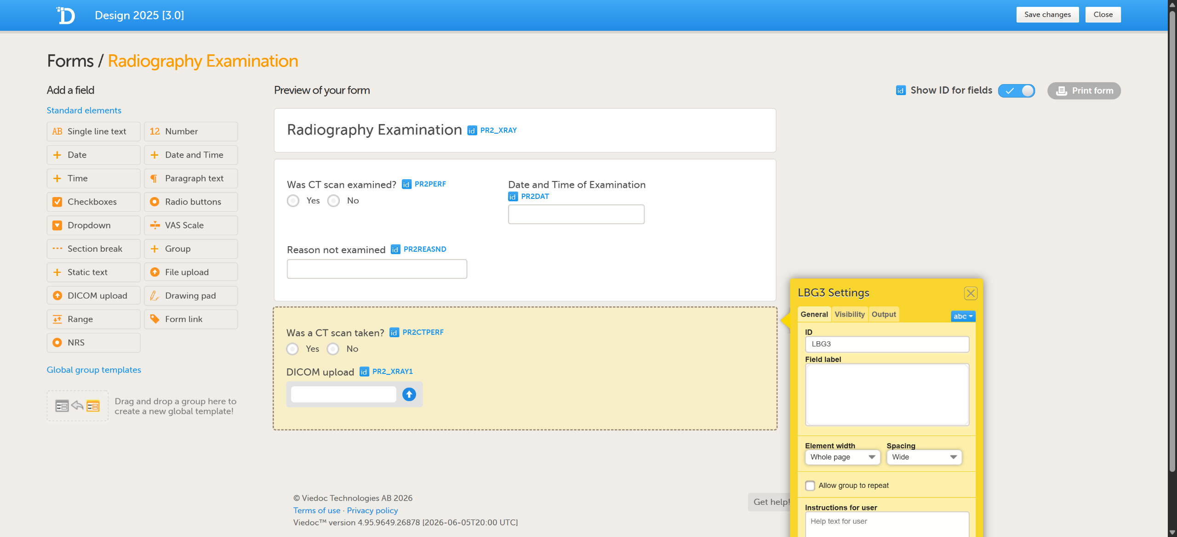Add a DICOM upload element

point(93,295)
